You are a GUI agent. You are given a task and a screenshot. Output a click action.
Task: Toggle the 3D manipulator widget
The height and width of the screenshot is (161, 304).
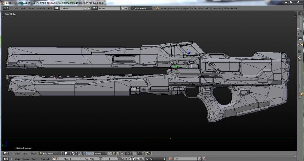pos(80,154)
